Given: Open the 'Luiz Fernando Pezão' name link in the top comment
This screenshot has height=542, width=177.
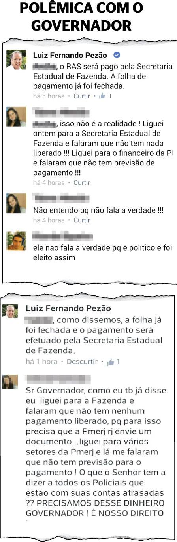Looking at the screenshot, I should coord(70,56).
